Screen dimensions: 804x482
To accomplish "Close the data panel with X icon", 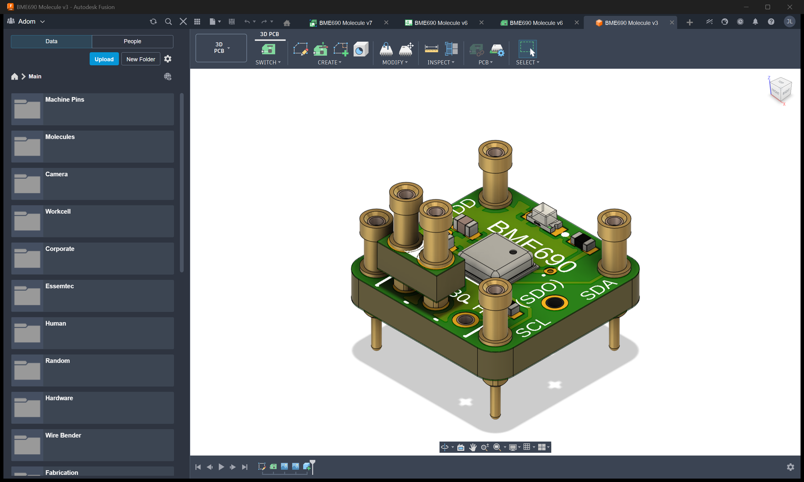I will 183,22.
